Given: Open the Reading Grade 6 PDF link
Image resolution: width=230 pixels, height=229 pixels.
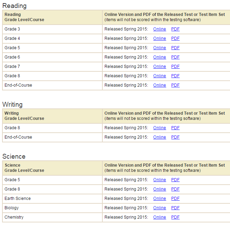Looking at the screenshot, I should tap(175, 57).
